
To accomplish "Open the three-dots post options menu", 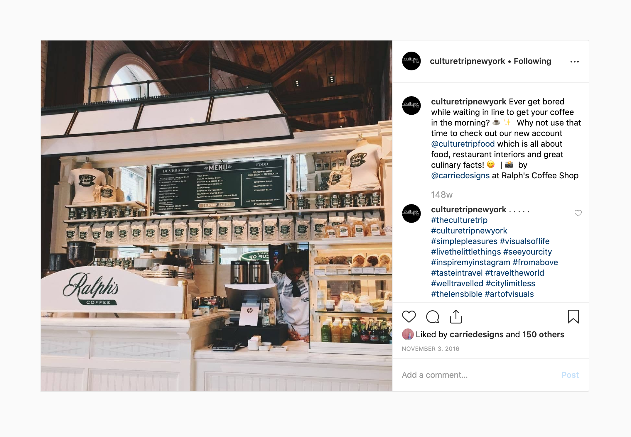I will click(574, 62).
